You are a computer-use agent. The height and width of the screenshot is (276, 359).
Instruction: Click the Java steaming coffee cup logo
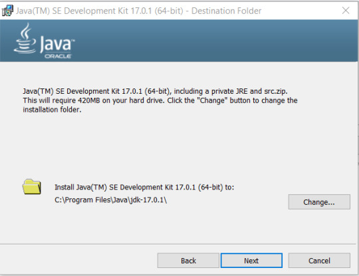pyautogui.click(x=25, y=39)
